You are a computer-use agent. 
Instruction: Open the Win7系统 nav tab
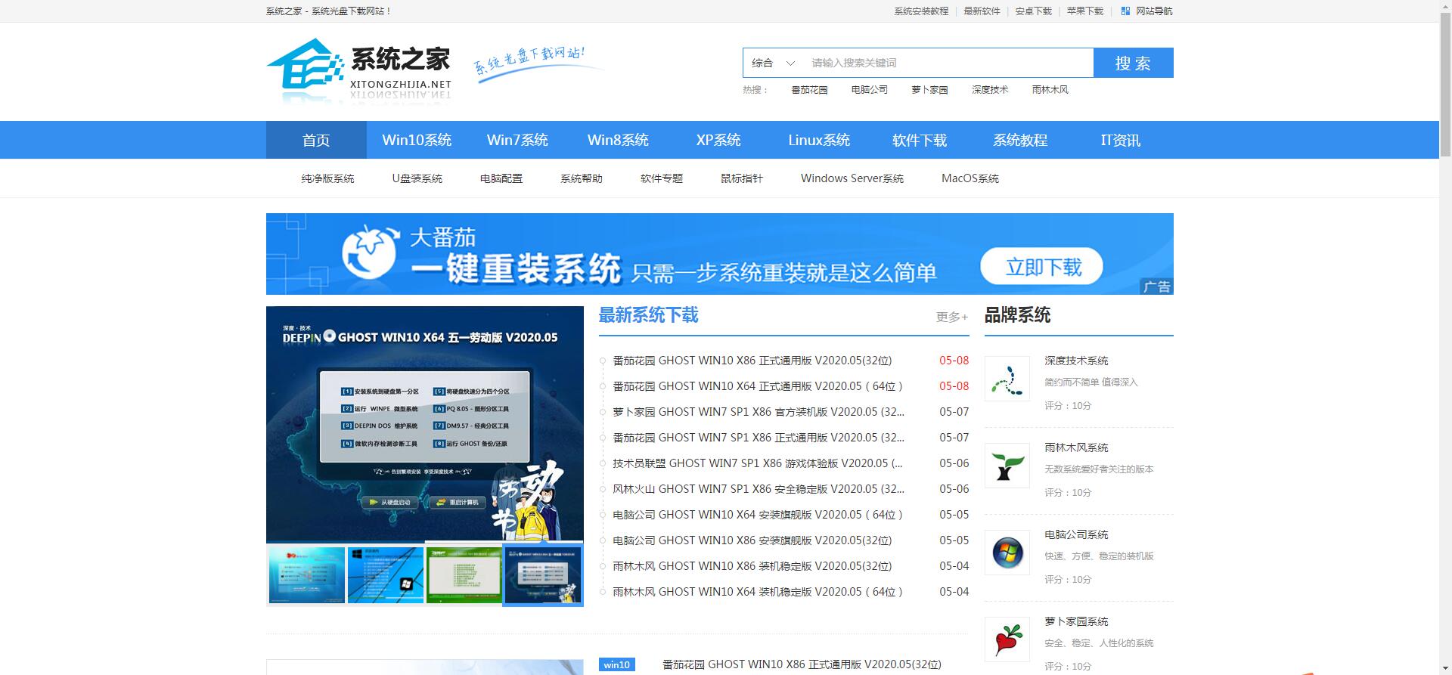517,140
